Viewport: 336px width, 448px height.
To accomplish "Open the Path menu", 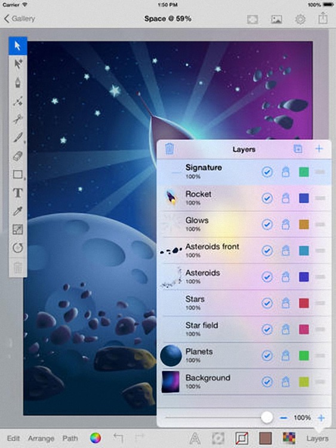I will pyautogui.click(x=70, y=438).
